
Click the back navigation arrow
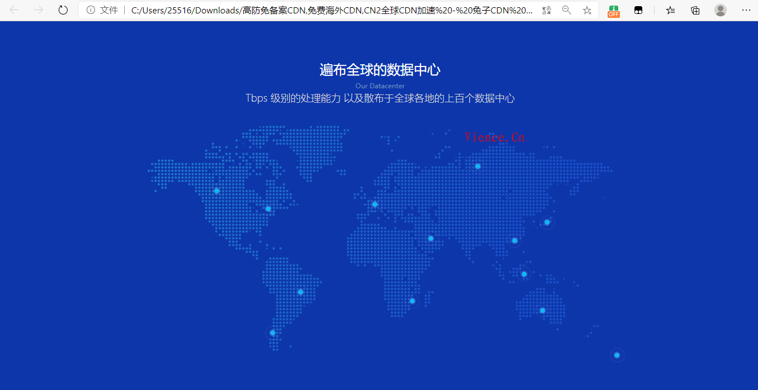coord(15,10)
